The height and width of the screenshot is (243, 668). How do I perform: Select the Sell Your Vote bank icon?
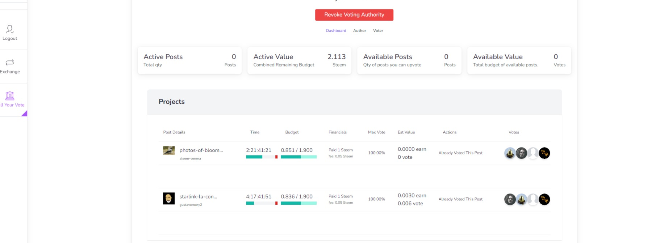point(10,96)
